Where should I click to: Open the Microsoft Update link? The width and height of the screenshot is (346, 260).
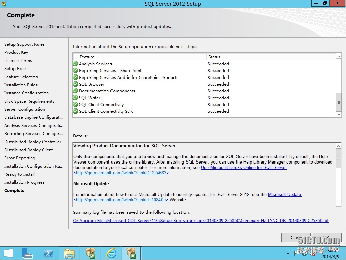pyautogui.click(x=285, y=194)
